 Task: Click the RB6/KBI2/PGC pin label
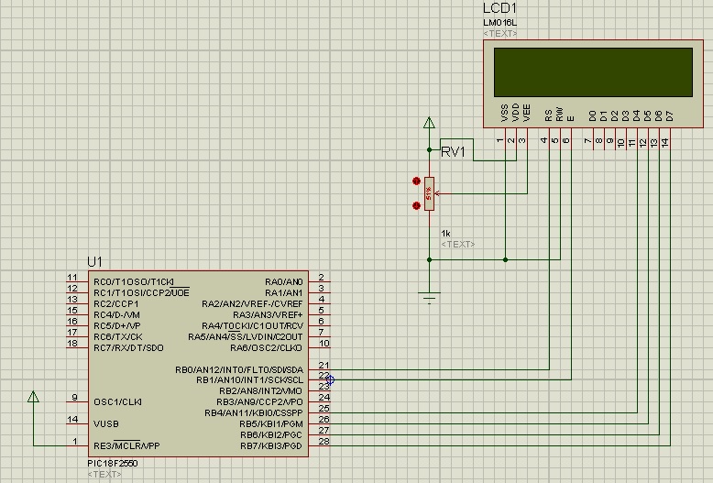[x=271, y=434]
